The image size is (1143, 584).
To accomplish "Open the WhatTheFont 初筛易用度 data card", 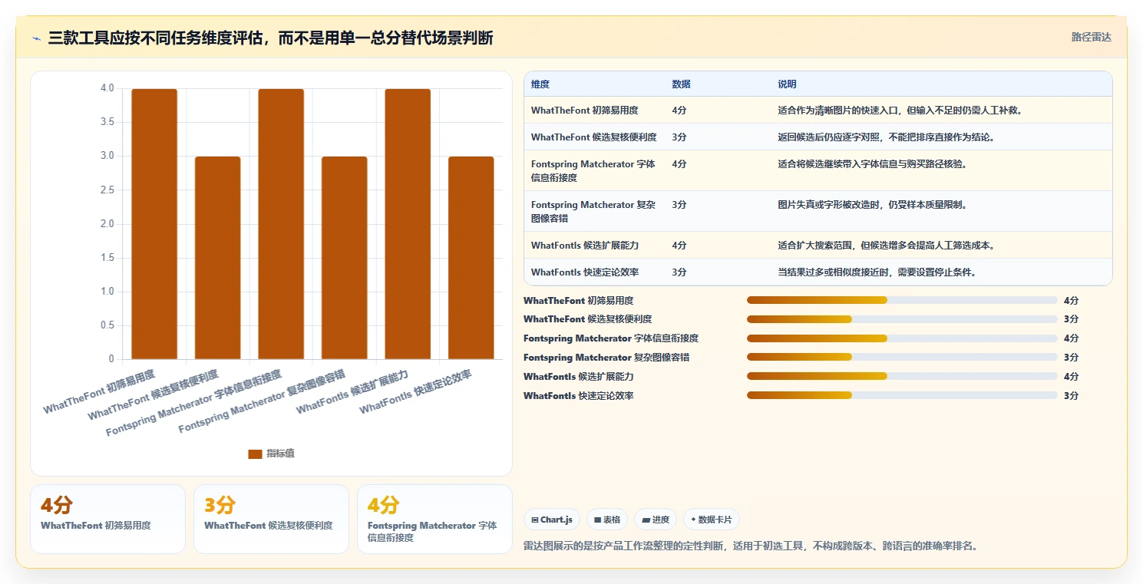I will tap(107, 519).
